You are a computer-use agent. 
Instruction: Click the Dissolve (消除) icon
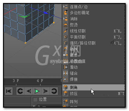(x=66, y=19)
